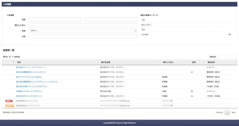Click the second 名前 input field
Image resolution: width=239 pixels, height=126 pixels.
coord(110,19)
